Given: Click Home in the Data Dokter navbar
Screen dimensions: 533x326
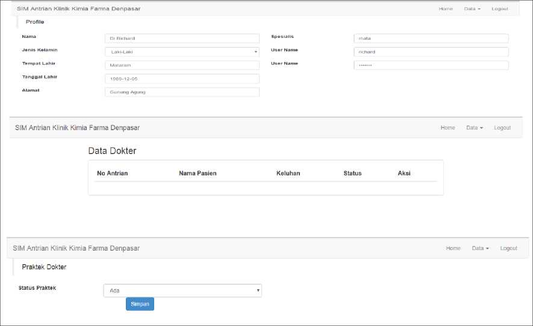Looking at the screenshot, I should (x=447, y=128).
